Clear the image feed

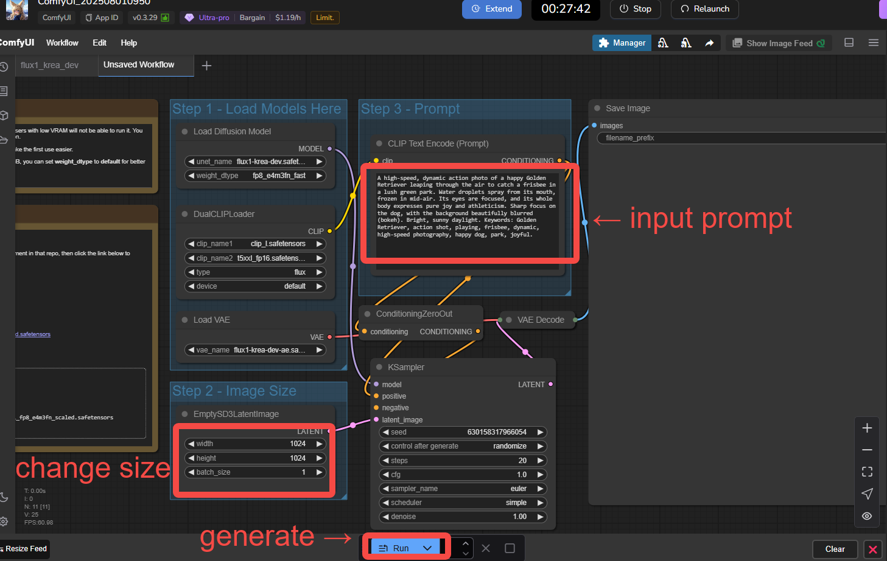835,549
